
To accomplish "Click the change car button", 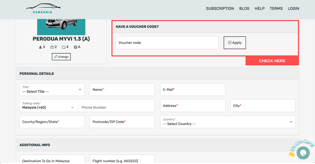I will click(61, 57).
